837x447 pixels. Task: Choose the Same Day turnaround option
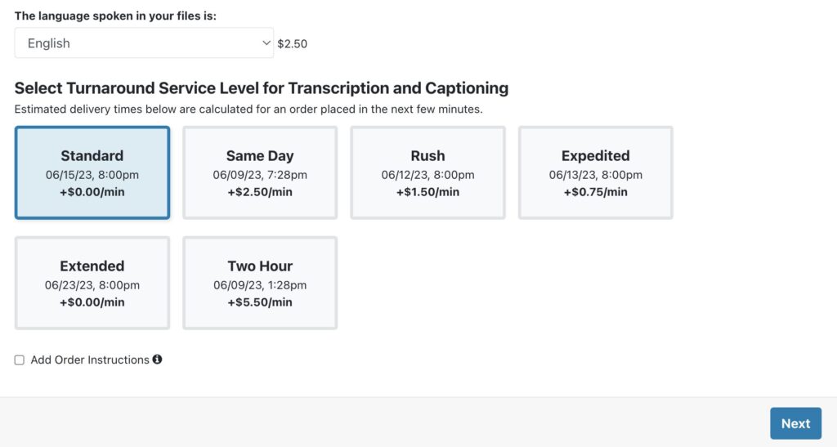(x=260, y=172)
